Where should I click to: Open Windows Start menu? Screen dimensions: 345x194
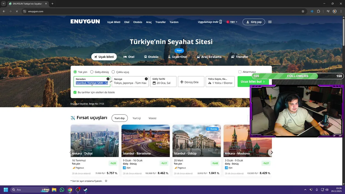[6, 190]
